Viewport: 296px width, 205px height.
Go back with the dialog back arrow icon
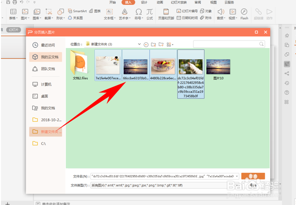tap(146, 45)
